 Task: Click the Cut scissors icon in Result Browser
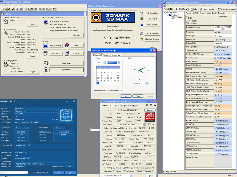tap(177, 9)
